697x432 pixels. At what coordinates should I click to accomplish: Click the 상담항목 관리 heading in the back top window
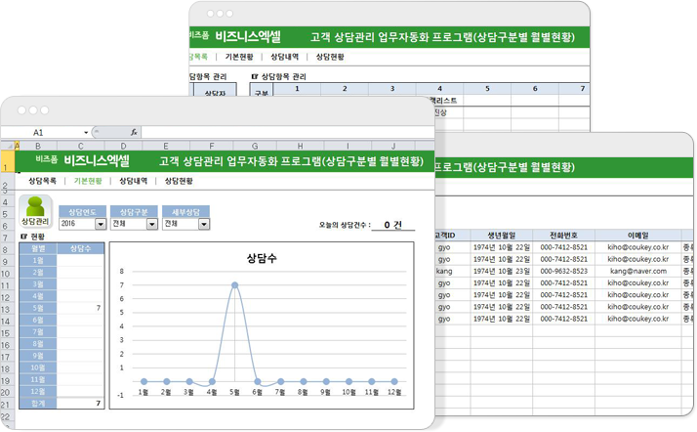(x=283, y=76)
